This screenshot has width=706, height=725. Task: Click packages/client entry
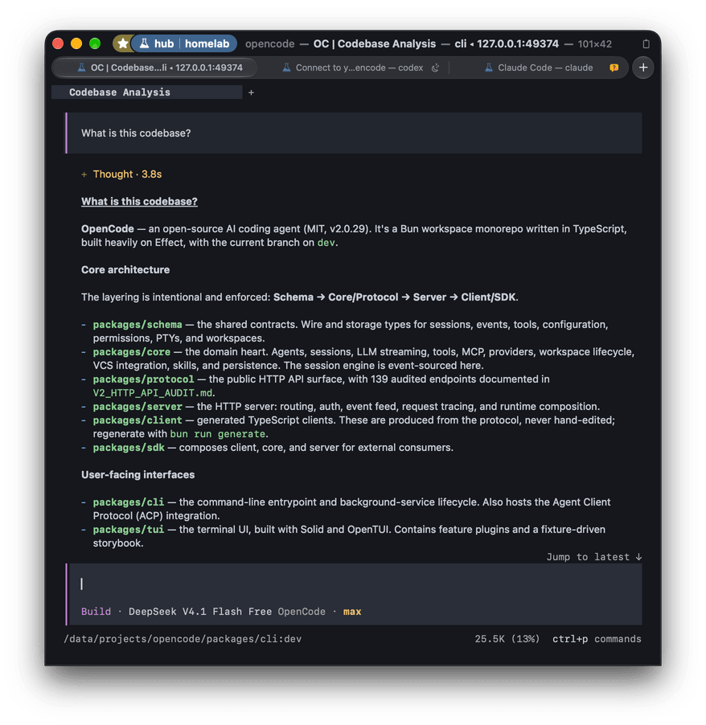[x=138, y=420]
